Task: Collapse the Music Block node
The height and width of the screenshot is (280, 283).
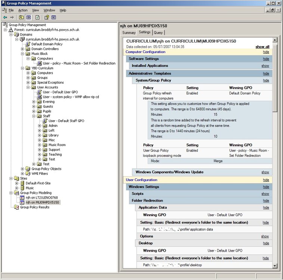Action: 22,54
